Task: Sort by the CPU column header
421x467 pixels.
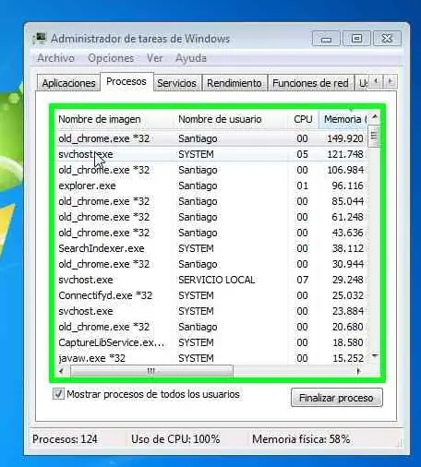Action: (303, 119)
